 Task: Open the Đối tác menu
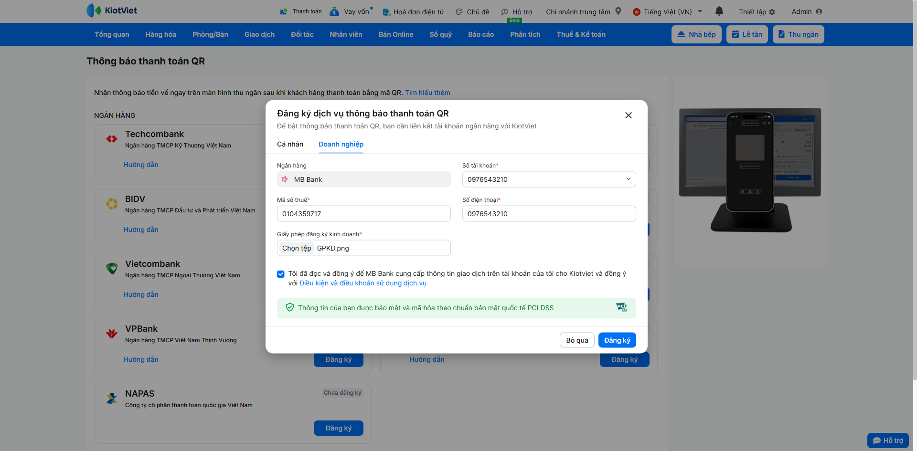pos(302,34)
